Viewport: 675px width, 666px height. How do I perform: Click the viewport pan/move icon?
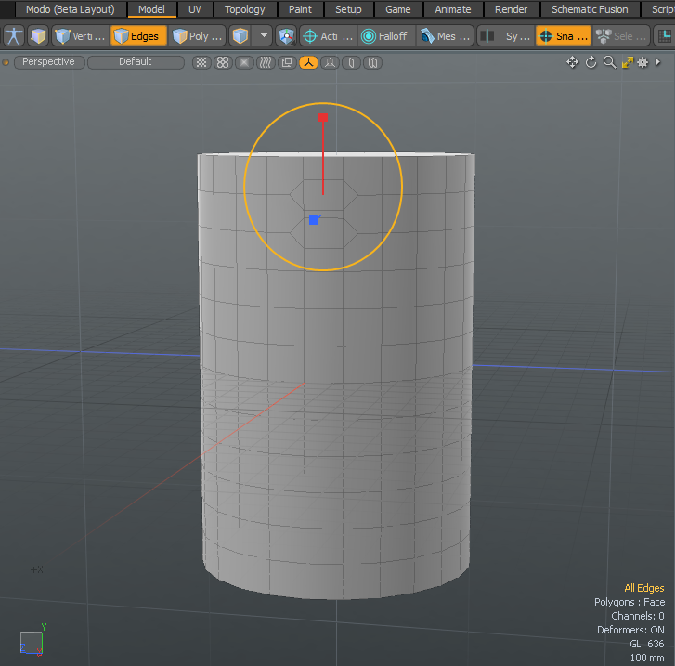pos(572,62)
